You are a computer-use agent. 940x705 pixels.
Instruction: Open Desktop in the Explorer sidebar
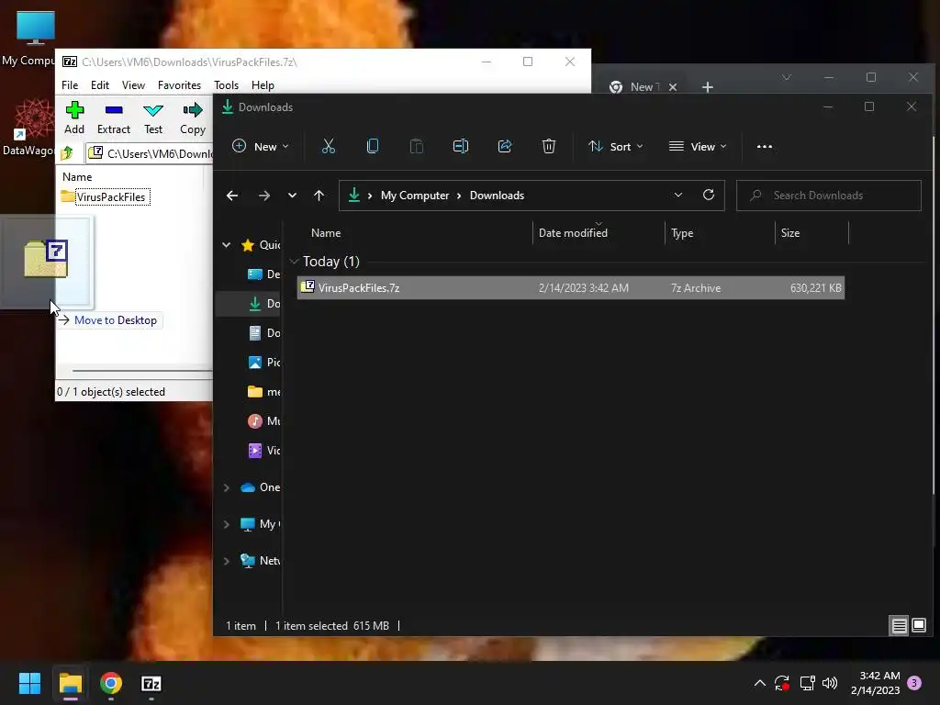tap(263, 274)
